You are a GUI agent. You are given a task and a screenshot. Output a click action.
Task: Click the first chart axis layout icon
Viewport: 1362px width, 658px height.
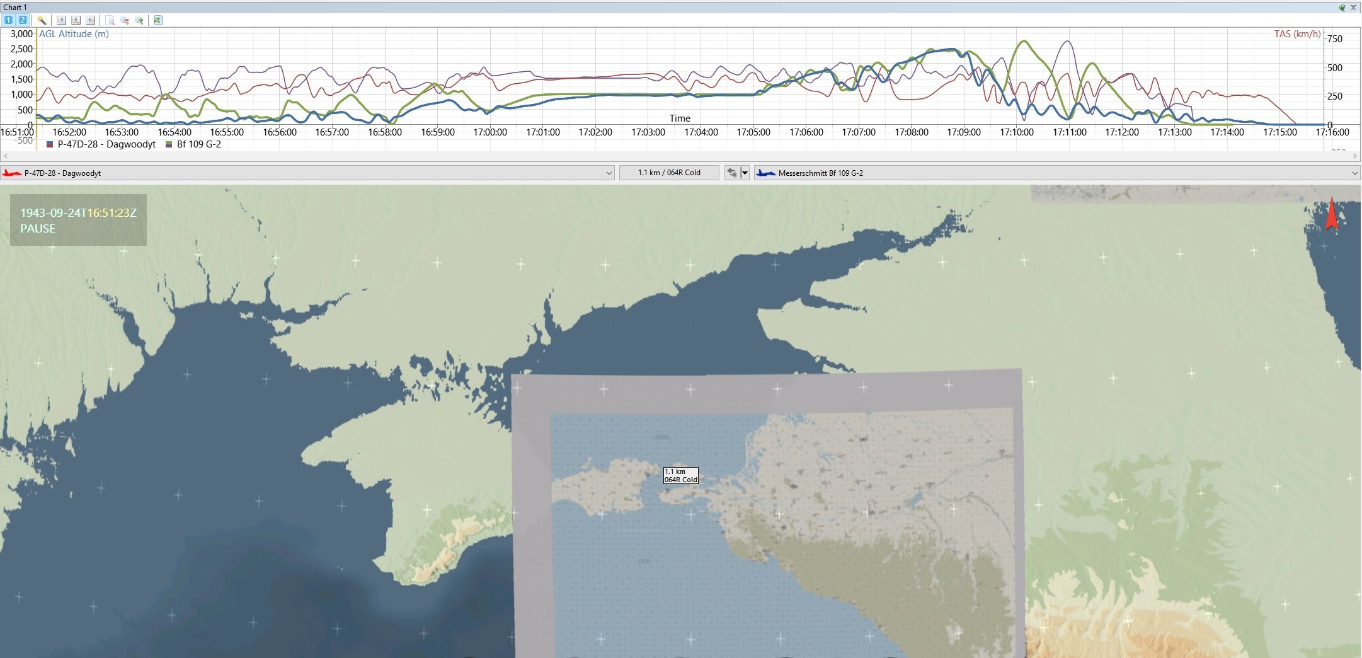[61, 20]
